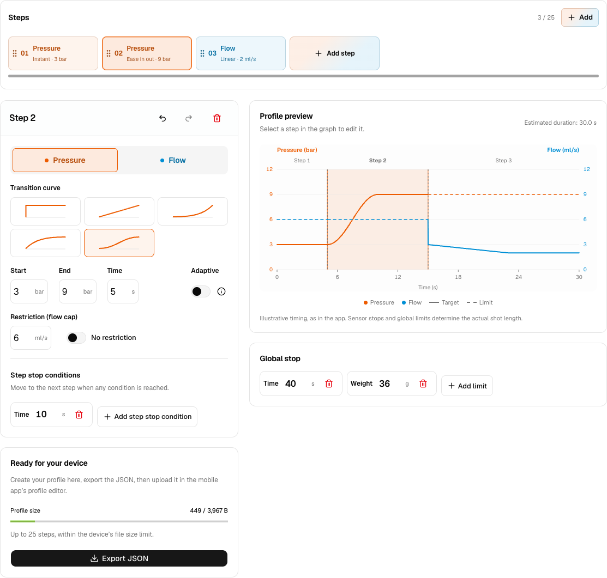Open step 01 Pressure Instant card
This screenshot has height=578, width=607.
pyautogui.click(x=53, y=53)
